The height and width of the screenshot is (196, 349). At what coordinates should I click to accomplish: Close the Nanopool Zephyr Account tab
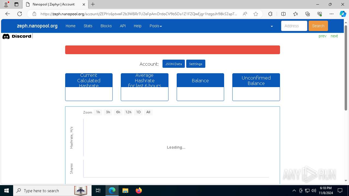[84, 4]
